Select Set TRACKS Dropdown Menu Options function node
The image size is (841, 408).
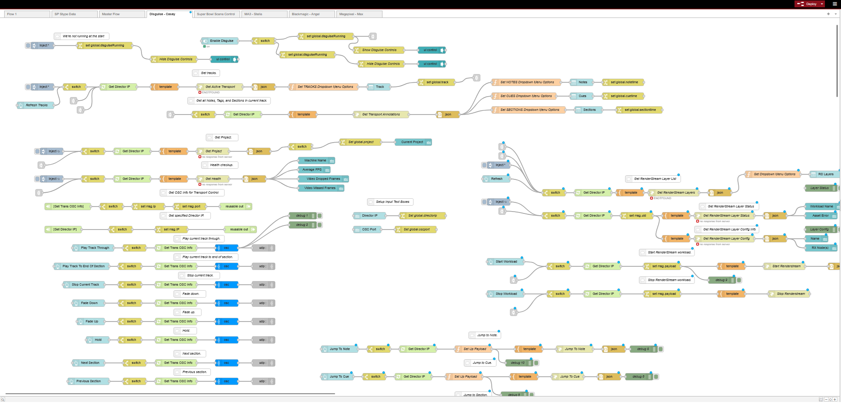[x=323, y=87]
